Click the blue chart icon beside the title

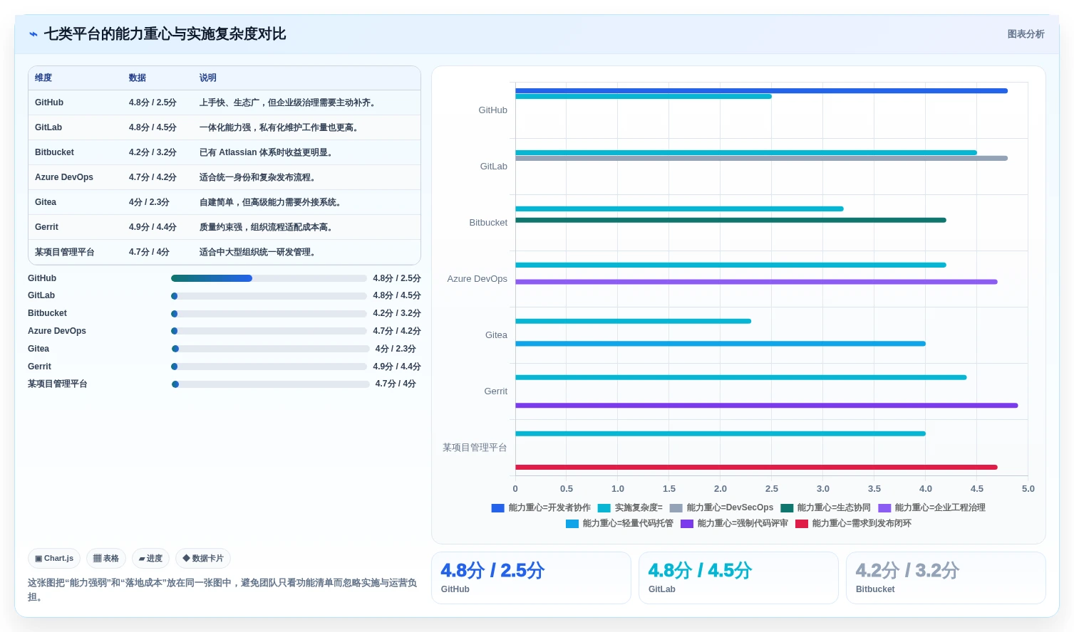click(x=33, y=34)
